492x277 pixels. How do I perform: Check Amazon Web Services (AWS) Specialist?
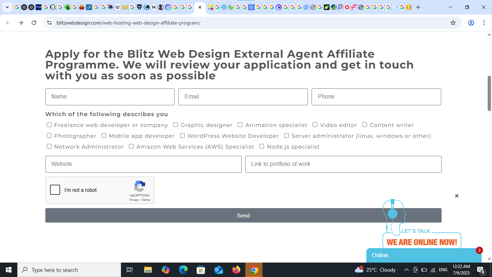(131, 146)
